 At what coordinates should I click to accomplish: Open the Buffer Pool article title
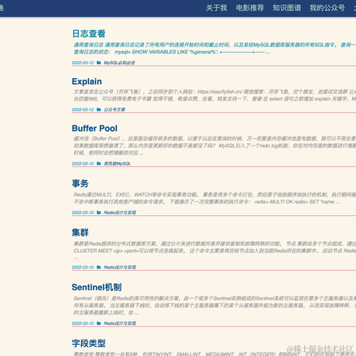(94, 128)
